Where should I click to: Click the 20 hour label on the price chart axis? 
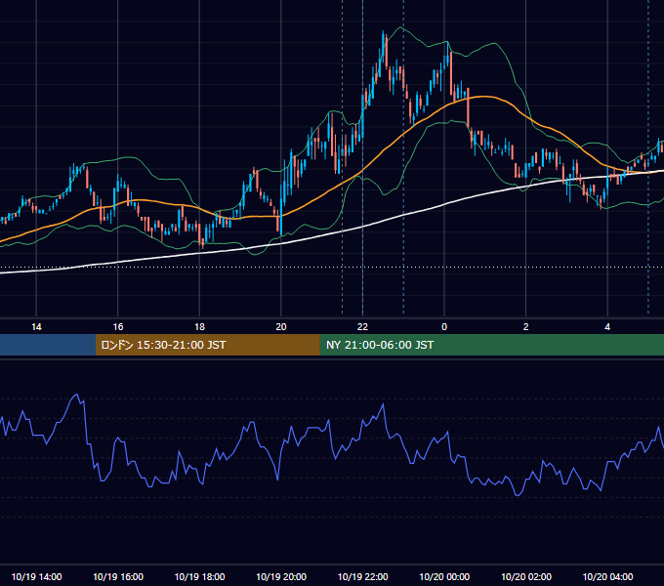coord(281,327)
